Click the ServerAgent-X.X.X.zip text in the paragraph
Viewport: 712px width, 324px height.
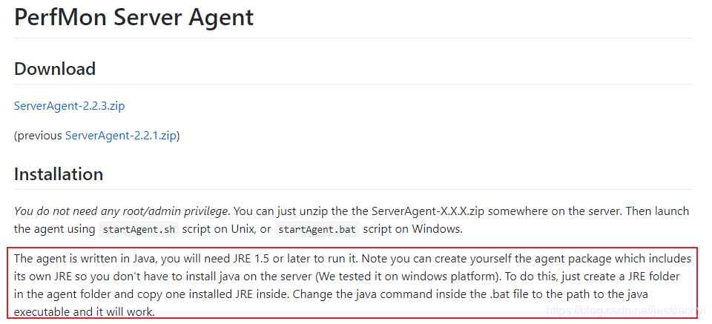428,211
